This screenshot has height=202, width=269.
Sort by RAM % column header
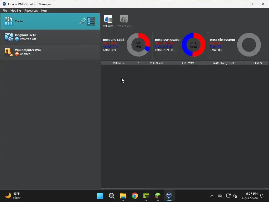pos(256,63)
